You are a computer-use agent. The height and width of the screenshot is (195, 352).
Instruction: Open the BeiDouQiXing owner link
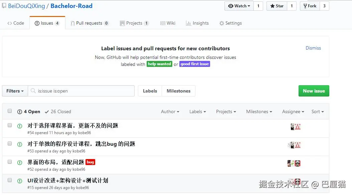pyautogui.click(x=26, y=6)
